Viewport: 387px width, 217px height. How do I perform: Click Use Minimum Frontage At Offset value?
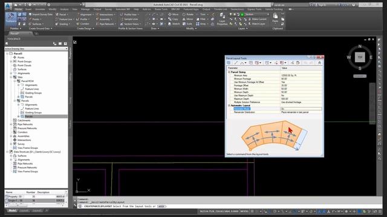click(x=301, y=82)
